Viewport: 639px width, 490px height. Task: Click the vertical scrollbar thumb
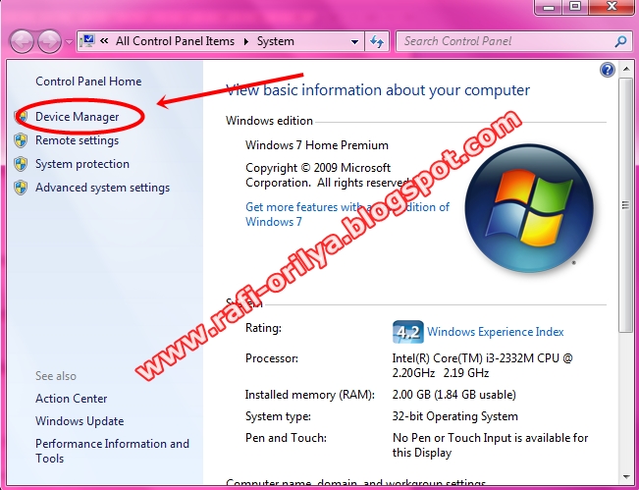click(625, 205)
